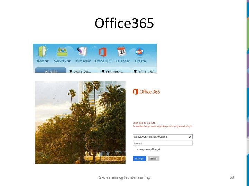This screenshot has width=249, height=186.
Task: Click the palm tree login illustration
Action: click(x=80, y=123)
